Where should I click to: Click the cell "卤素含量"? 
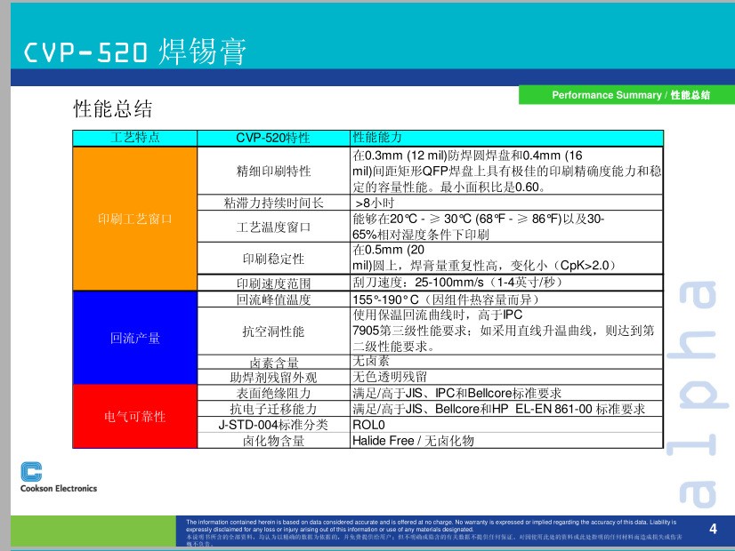[x=273, y=362]
